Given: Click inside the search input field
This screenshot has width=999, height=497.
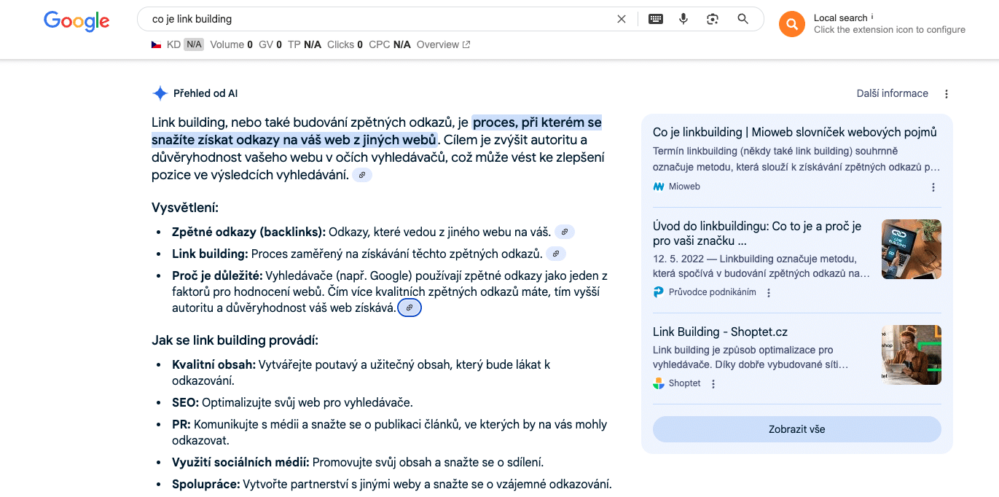Looking at the screenshot, I should (x=364, y=18).
